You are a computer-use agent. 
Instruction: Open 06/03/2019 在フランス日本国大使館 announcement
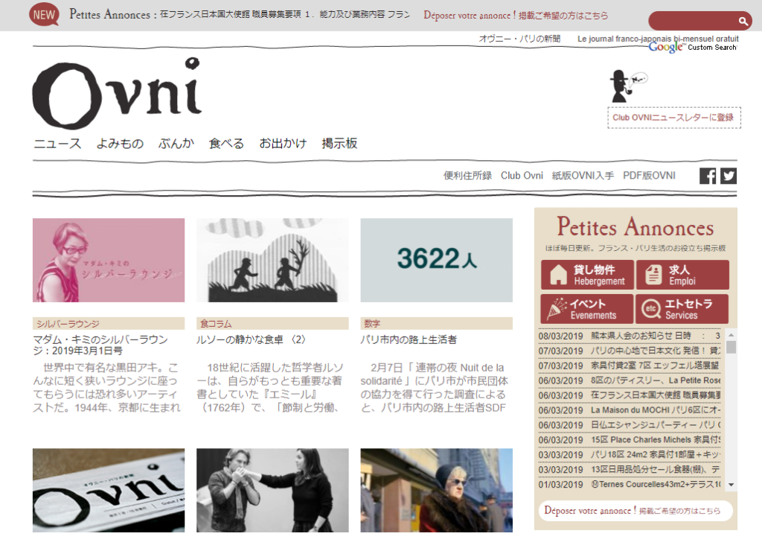[630, 395]
